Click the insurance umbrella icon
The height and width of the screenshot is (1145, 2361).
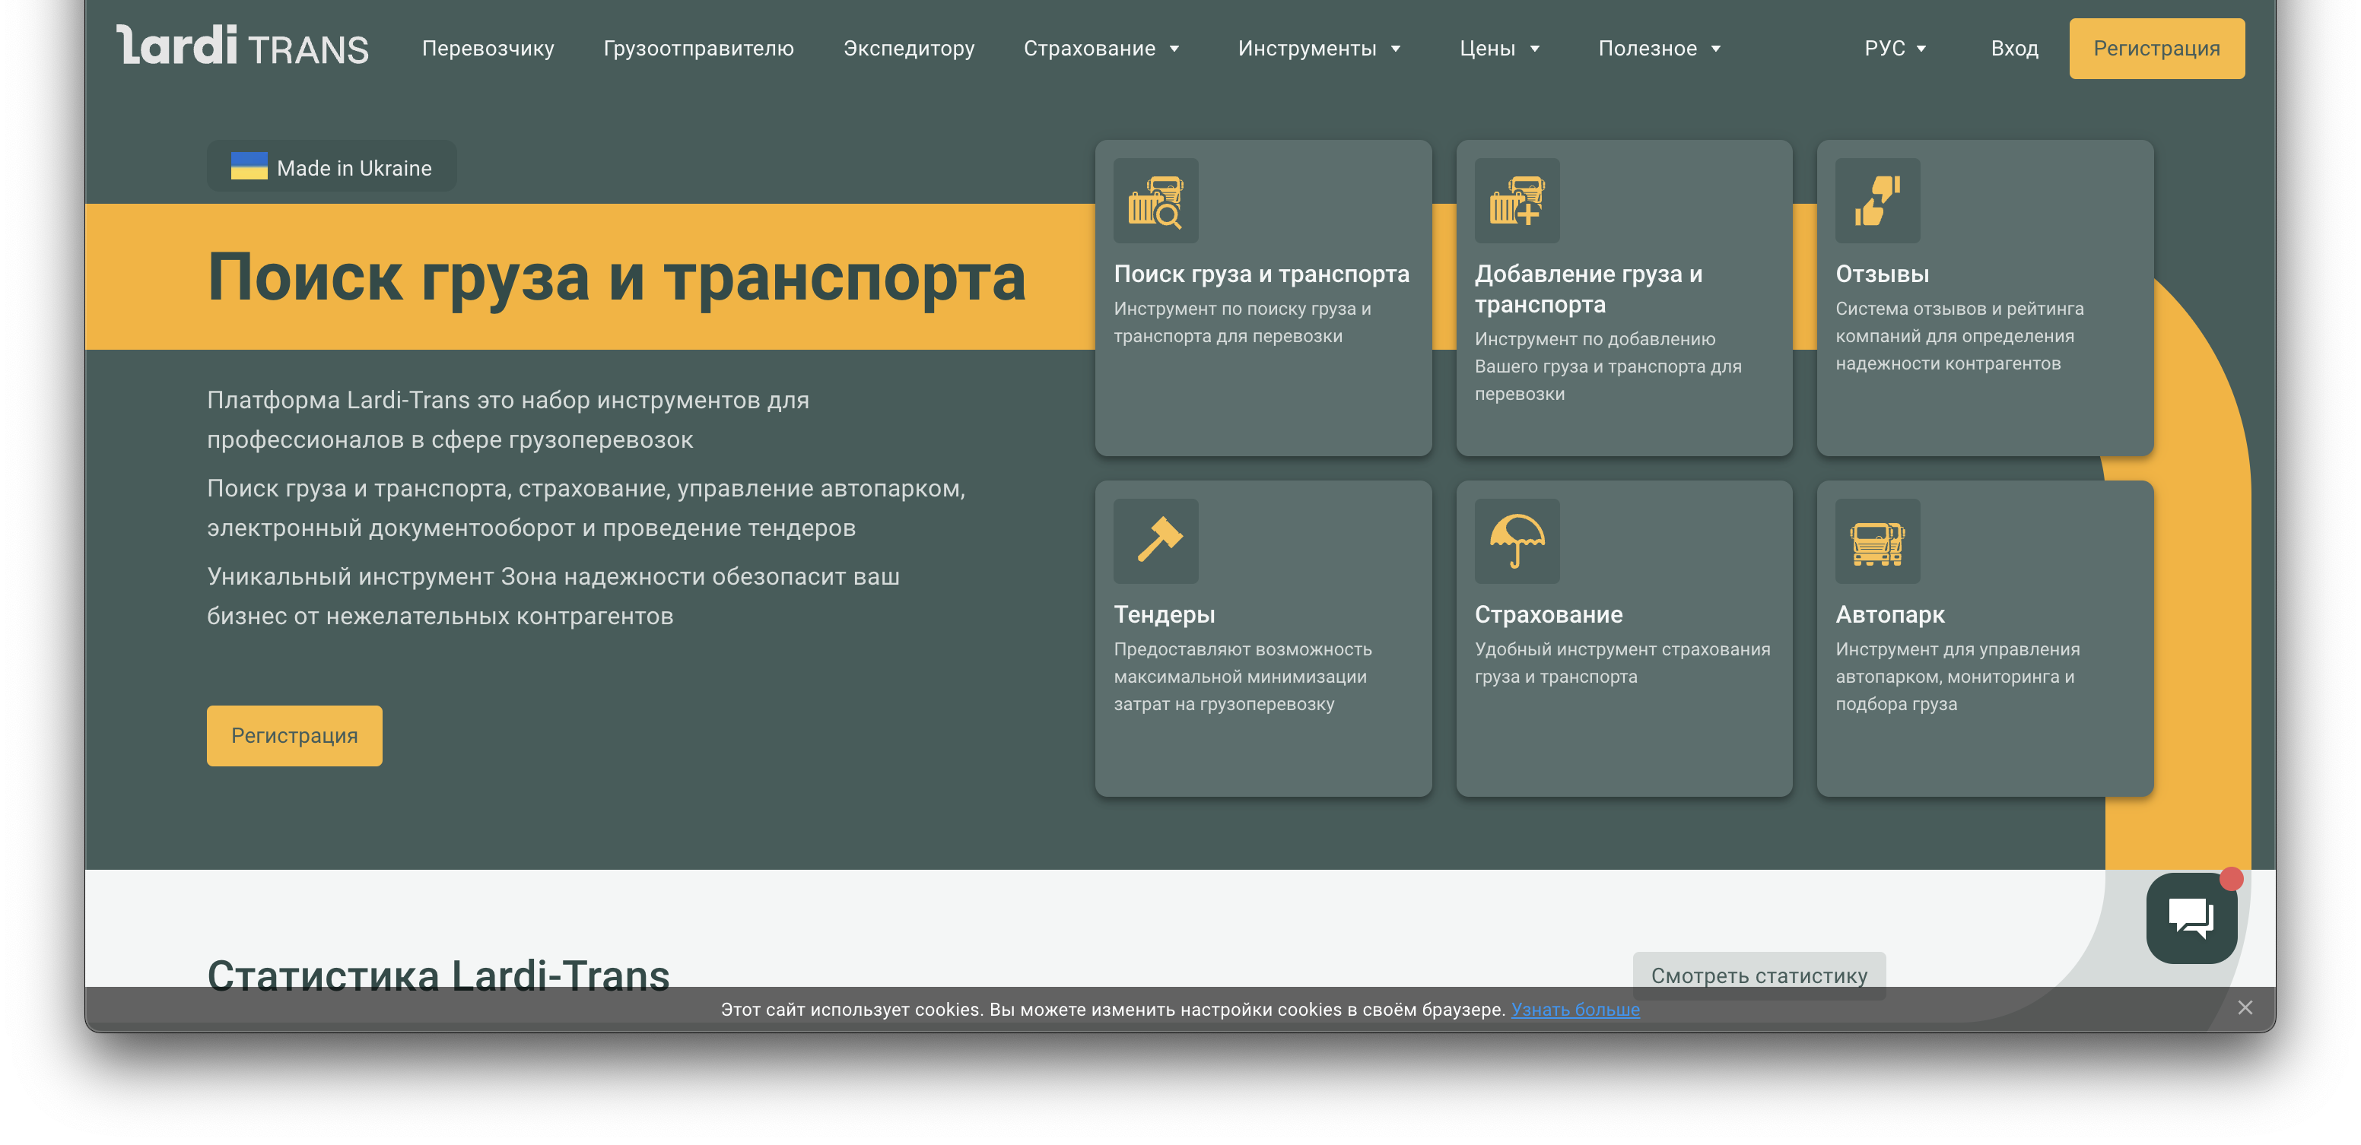[1517, 541]
